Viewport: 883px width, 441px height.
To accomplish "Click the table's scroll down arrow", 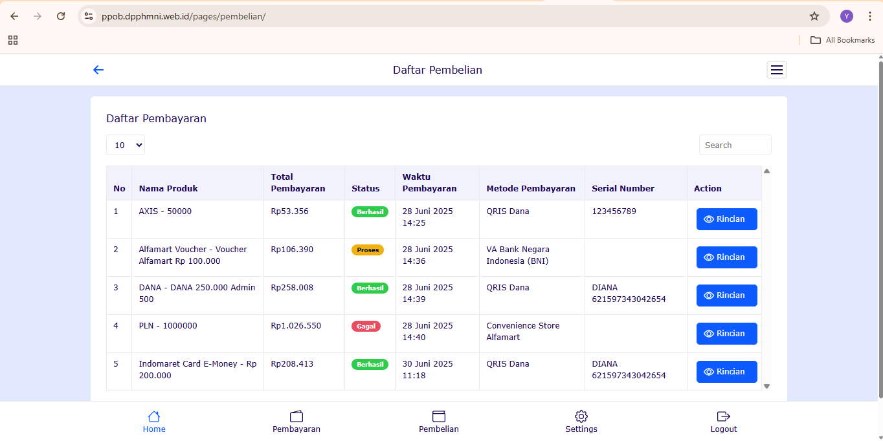I will [766, 386].
